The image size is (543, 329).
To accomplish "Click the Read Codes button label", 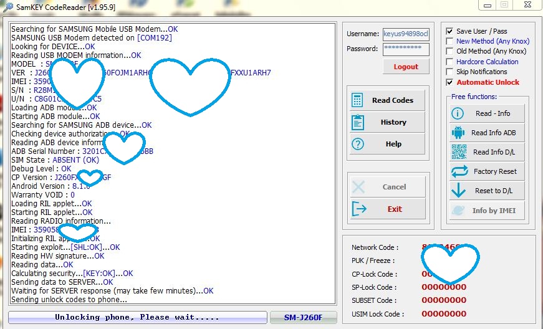I will pos(393,100).
